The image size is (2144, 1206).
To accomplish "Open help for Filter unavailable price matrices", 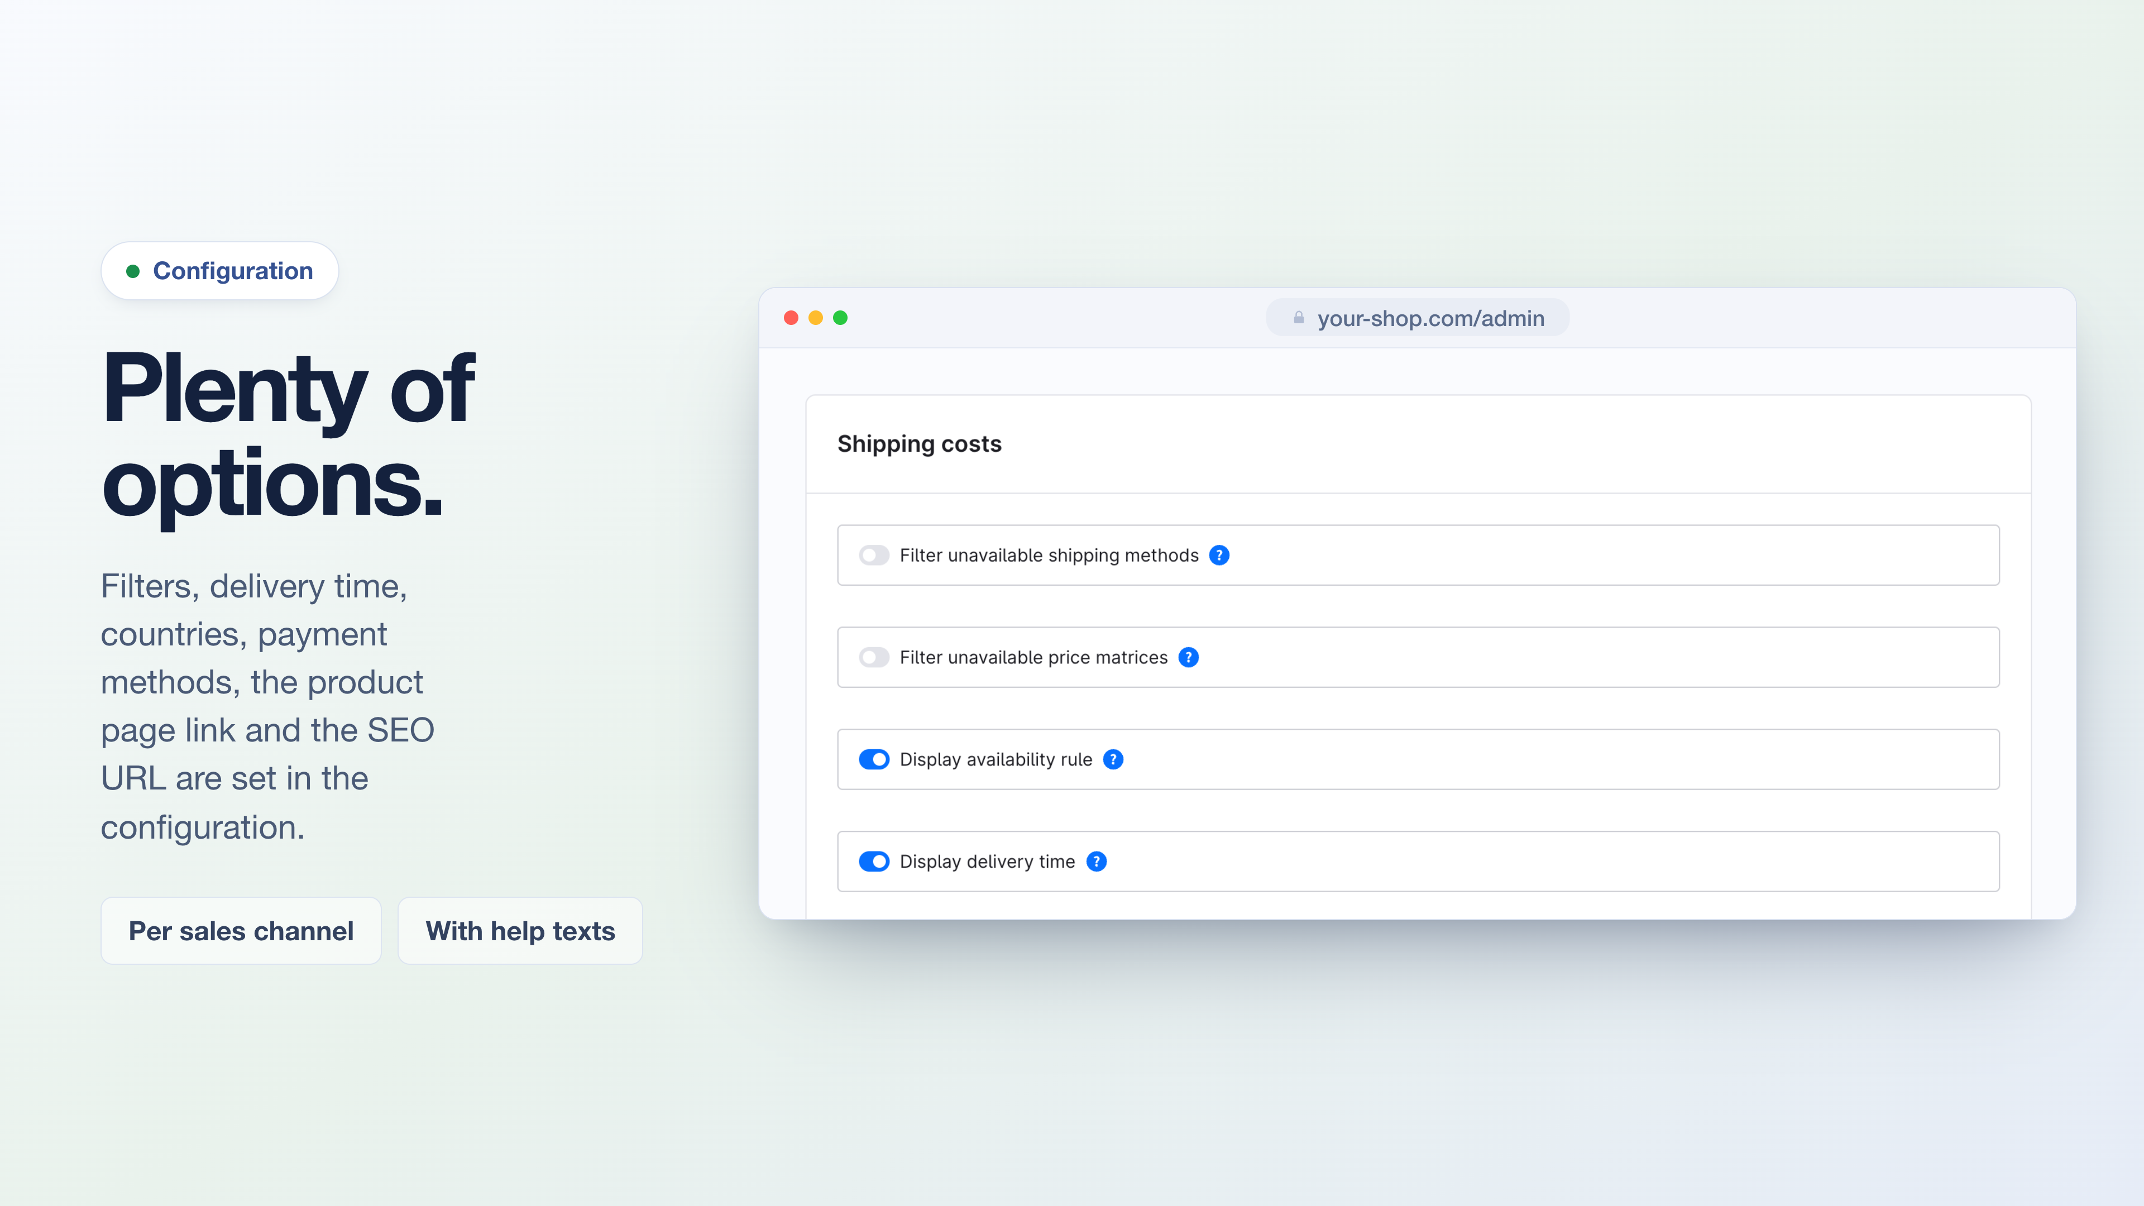I will [x=1189, y=658].
